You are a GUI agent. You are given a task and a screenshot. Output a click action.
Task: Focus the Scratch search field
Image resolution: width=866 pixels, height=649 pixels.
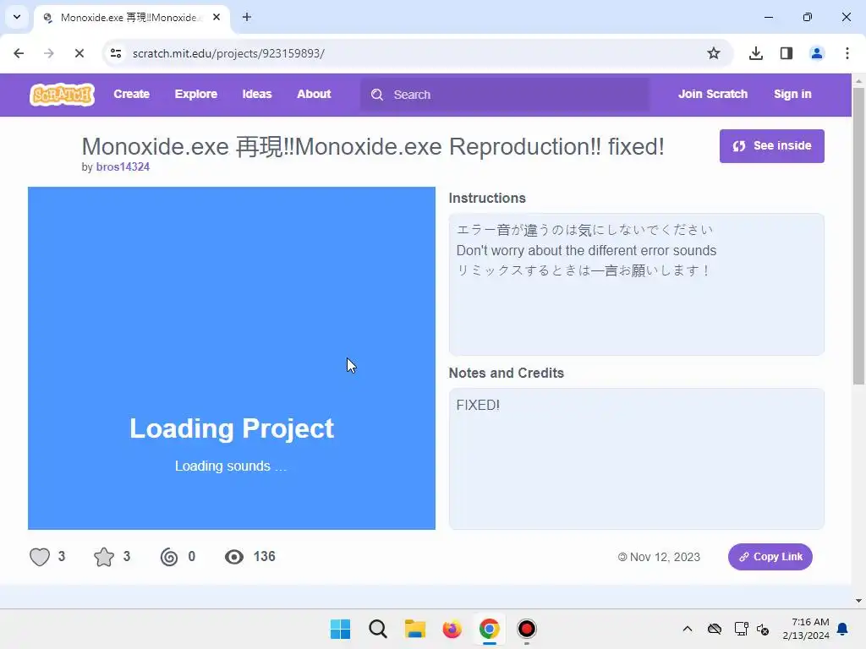[x=505, y=95]
